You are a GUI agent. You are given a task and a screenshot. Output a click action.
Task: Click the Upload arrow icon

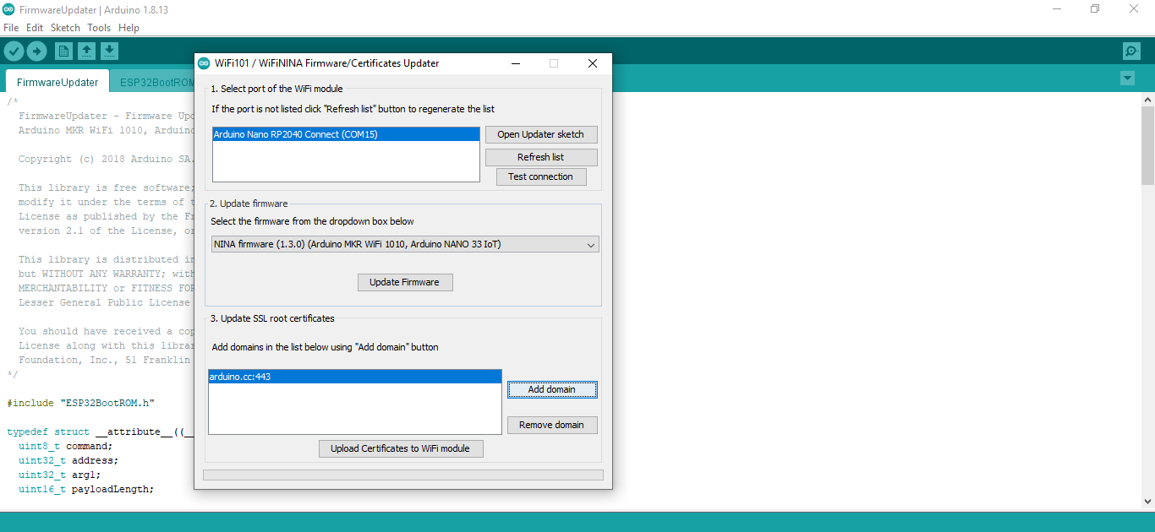(36, 52)
